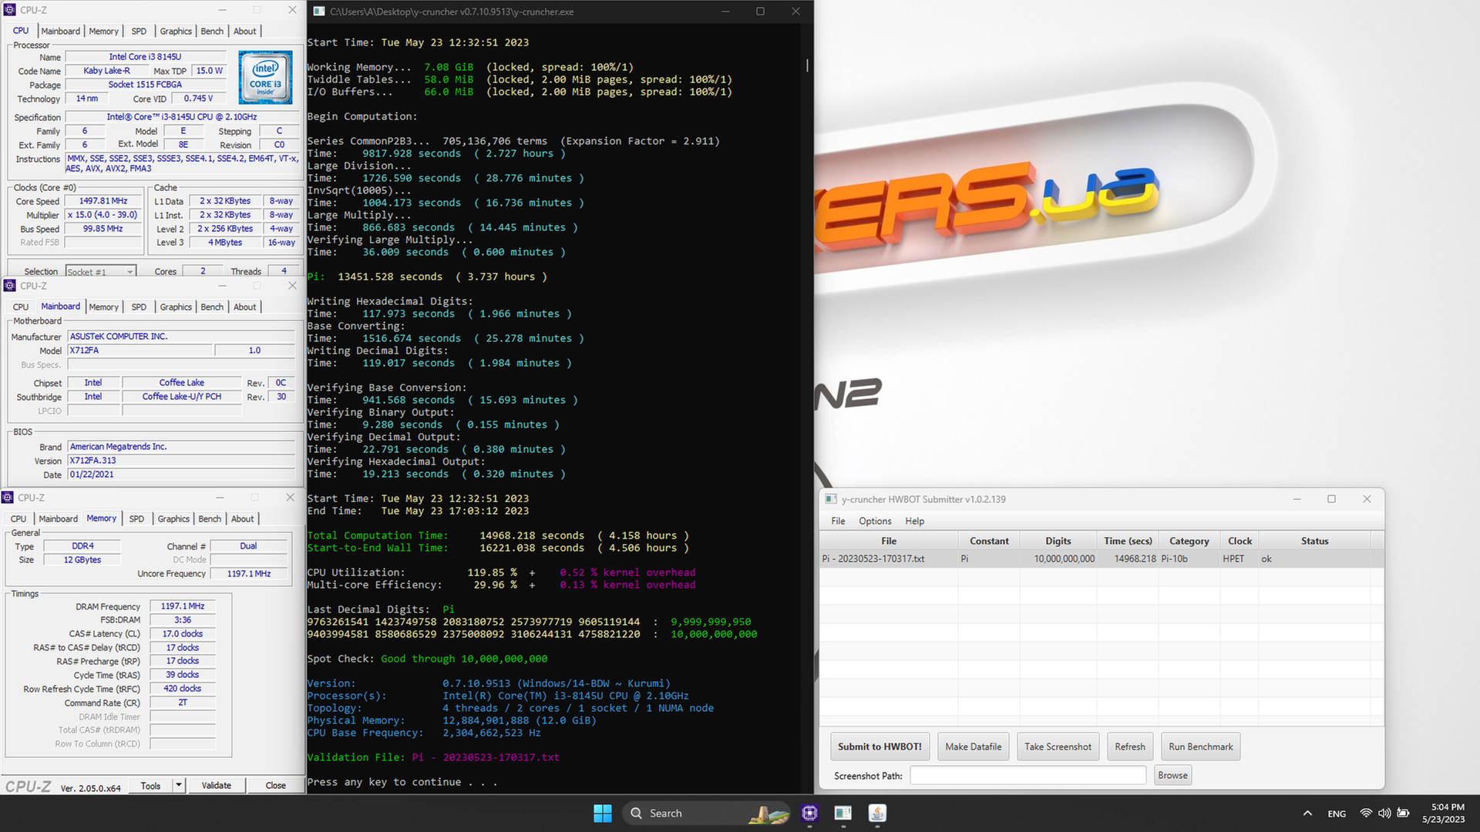Select CPU tab in middle CPU-Z window
Viewport: 1480px width, 832px height.
tap(21, 307)
